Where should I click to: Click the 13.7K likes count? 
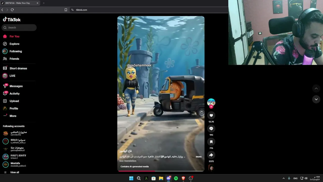211,122
